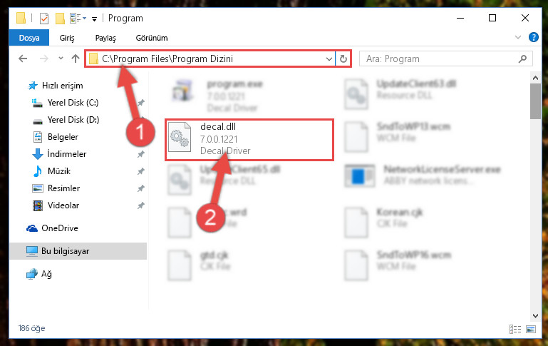Switch to the Görünüm ribbon tab

[x=152, y=38]
